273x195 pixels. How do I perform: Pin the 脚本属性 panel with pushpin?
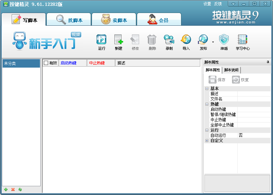click(x=268, y=62)
